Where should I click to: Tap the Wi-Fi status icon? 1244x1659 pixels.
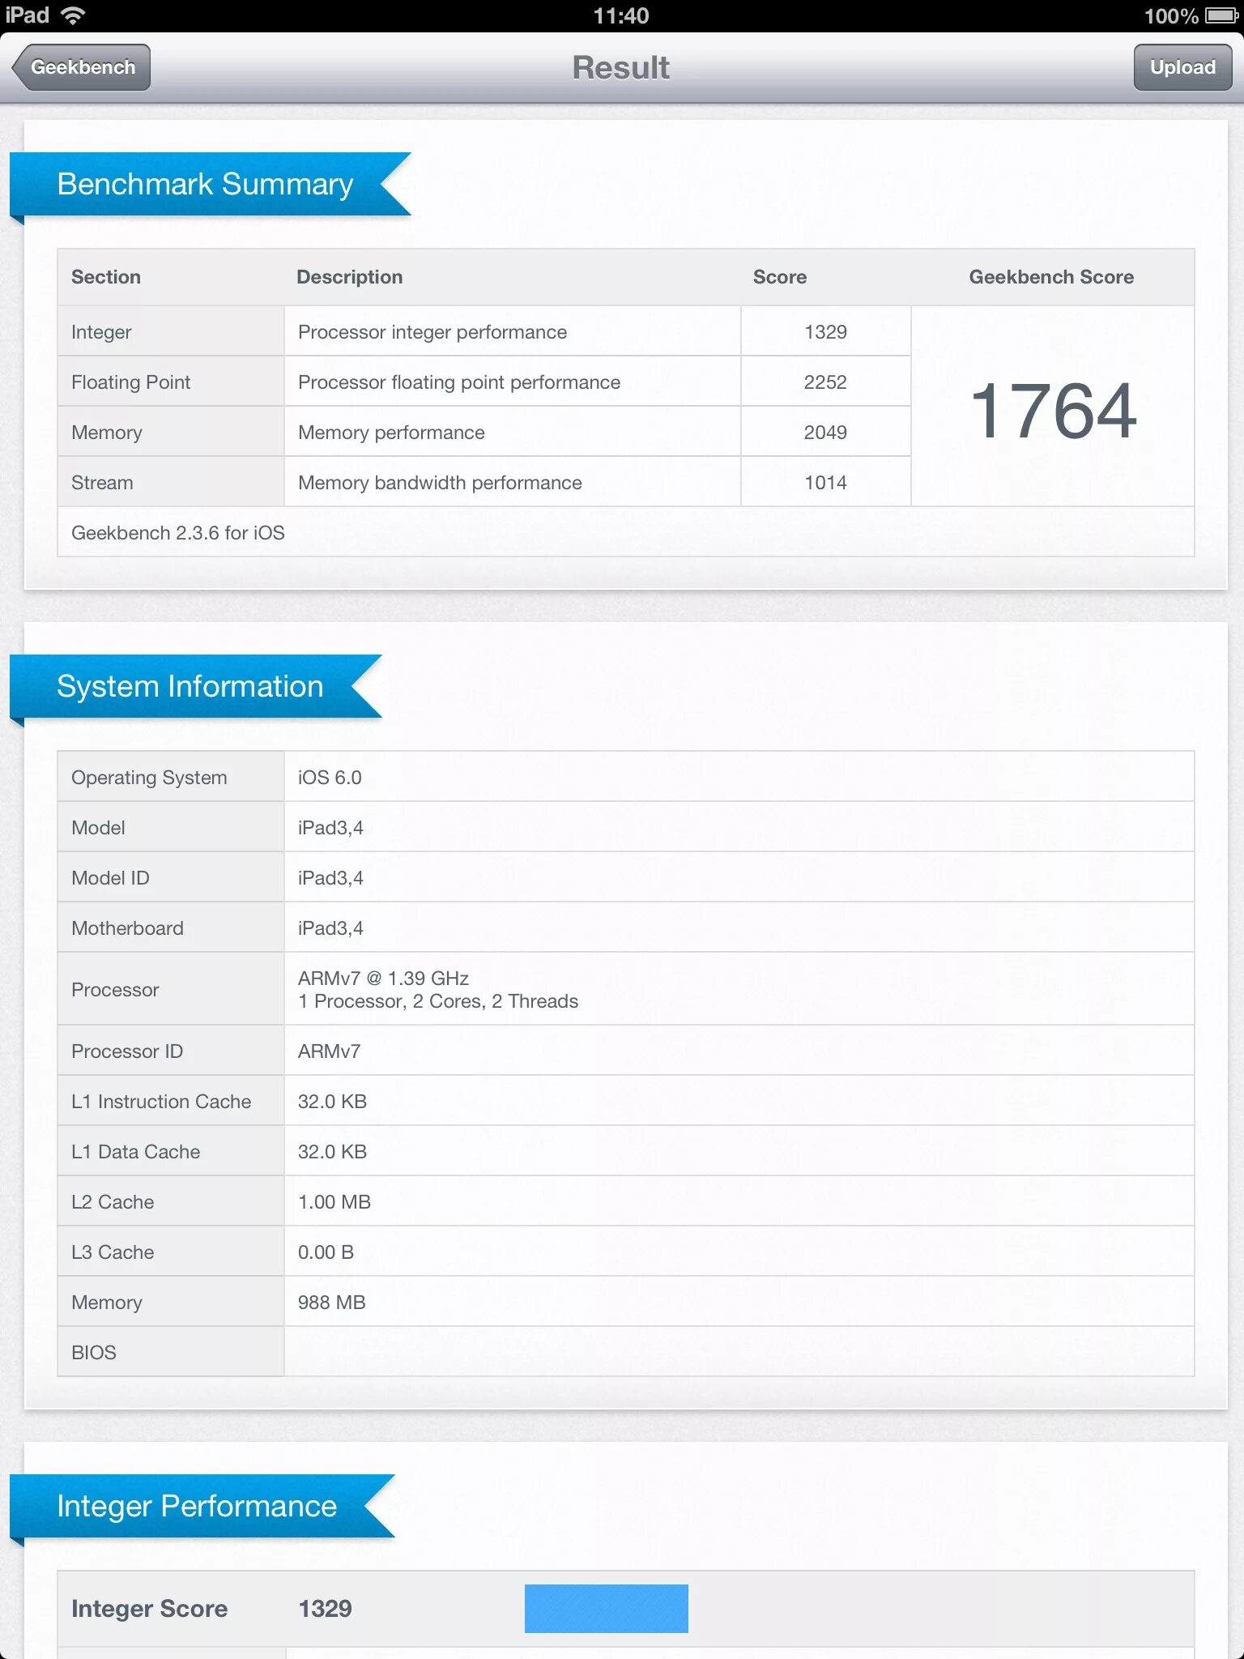[x=73, y=15]
